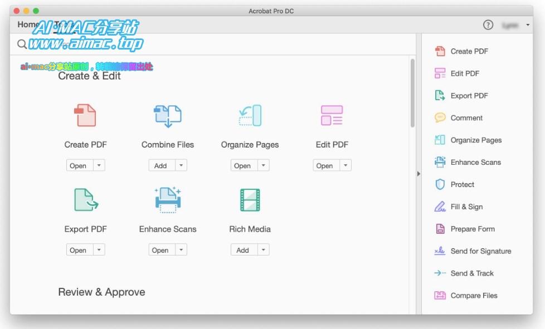
Task: Click Open button under Export PDF
Action: [80, 249]
